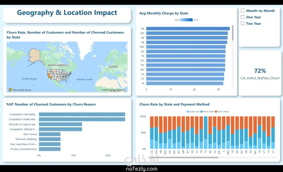The image size is (283, 172).
Task: Enable the Two Year contract checkbox
Action: [x=243, y=23]
